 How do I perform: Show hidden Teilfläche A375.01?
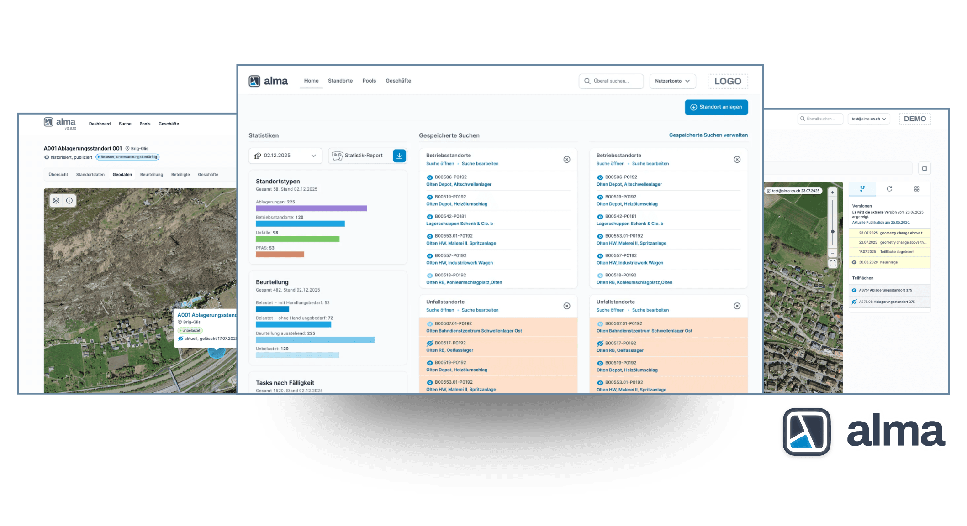coord(854,302)
